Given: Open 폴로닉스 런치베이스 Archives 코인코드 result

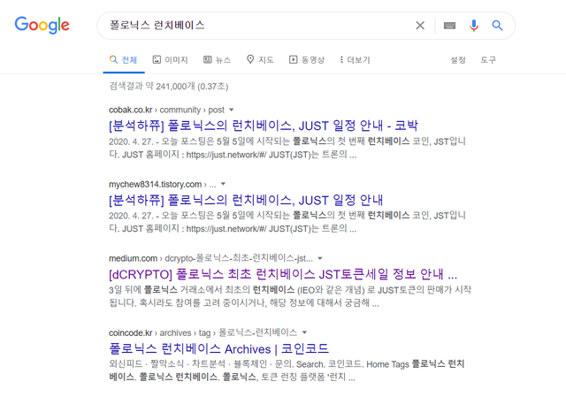Looking at the screenshot, I should tap(218, 348).
